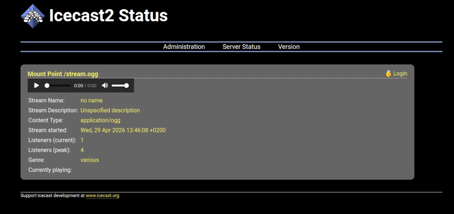Click the 'application/ogg' content type value
This screenshot has width=454, height=214.
(x=100, y=120)
